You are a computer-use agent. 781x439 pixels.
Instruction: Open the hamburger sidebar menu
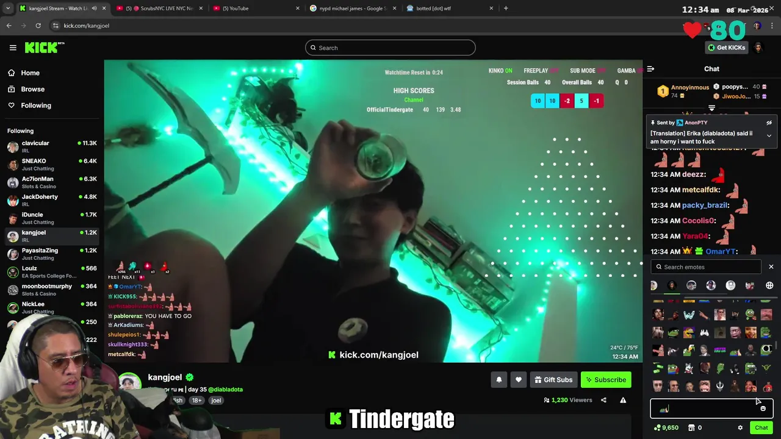pyautogui.click(x=13, y=48)
